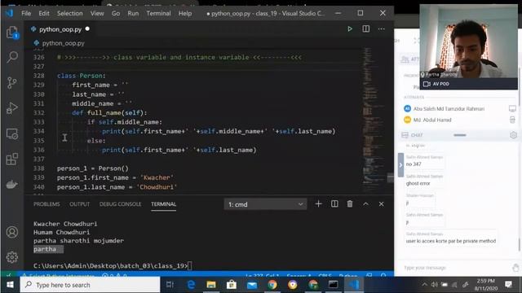Click attendee Abu Saleh Md Tamzidar Rahman
The width and height of the screenshot is (522, 293).
click(x=449, y=108)
